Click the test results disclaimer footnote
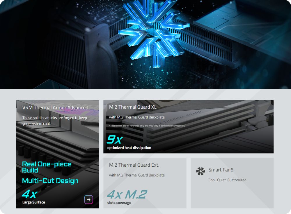 coord(147,126)
